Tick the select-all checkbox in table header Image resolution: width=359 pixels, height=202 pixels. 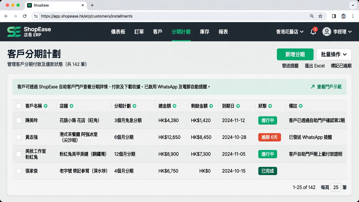click(x=19, y=106)
